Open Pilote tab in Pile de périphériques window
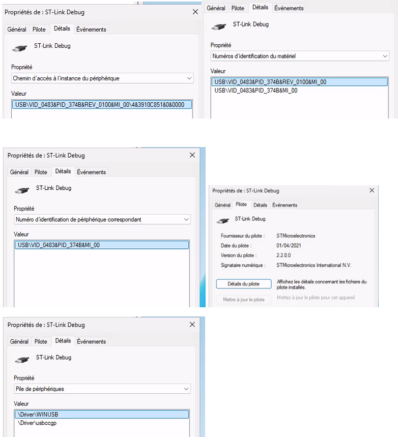Viewport: 398px width, 437px height. (41, 341)
